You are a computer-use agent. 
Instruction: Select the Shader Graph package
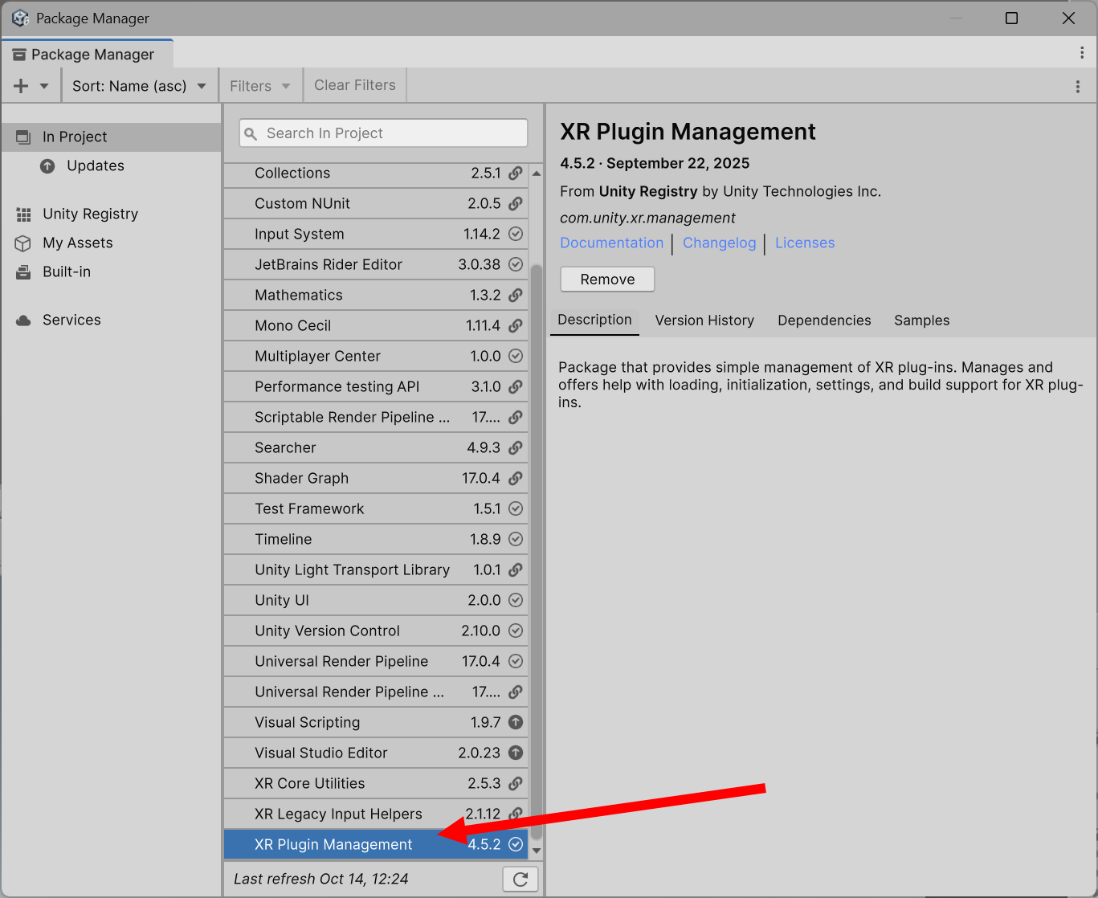[x=376, y=478]
